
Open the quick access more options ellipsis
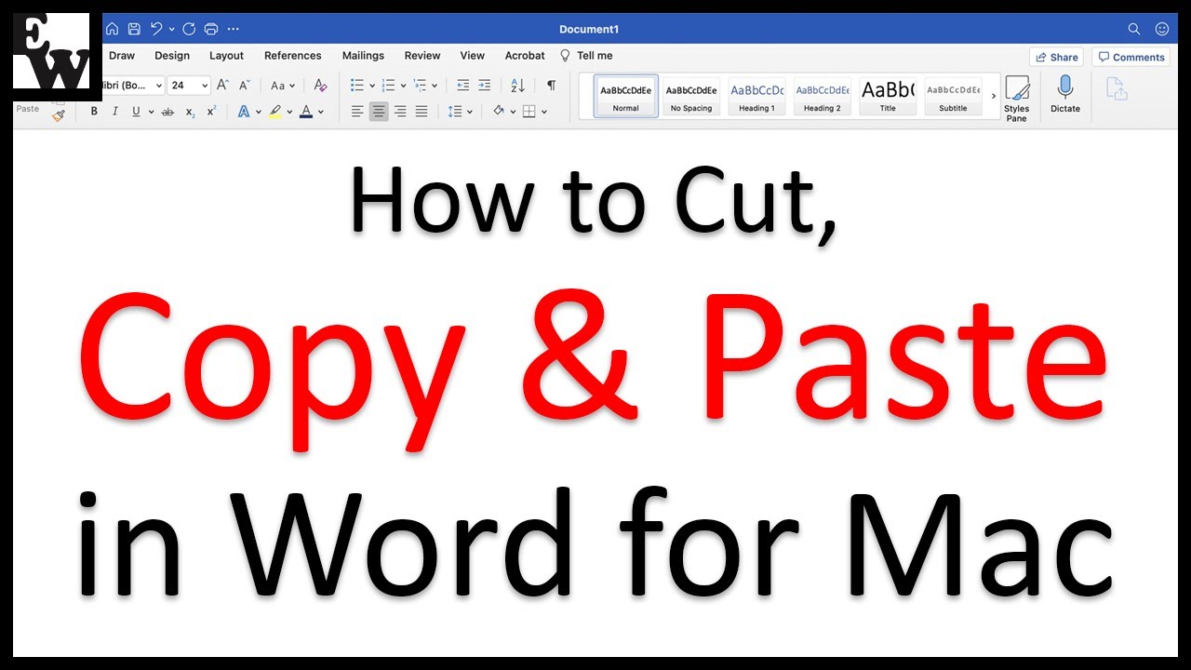pyautogui.click(x=234, y=29)
